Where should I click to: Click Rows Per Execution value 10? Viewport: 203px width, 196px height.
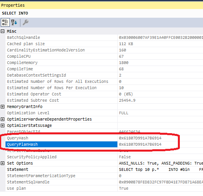(121, 88)
